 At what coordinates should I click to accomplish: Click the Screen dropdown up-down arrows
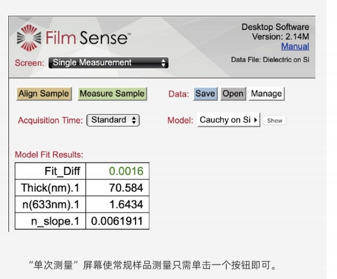click(163, 63)
